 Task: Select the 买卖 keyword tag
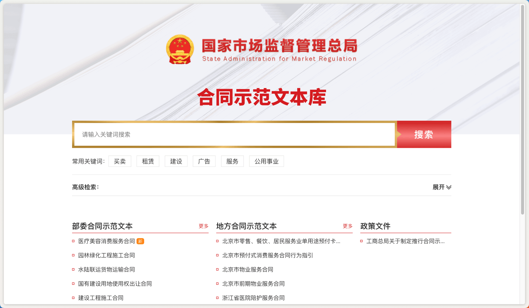[120, 161]
